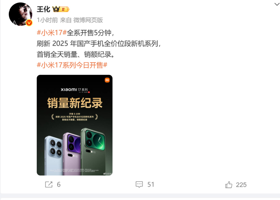Open comments via speech bubble icon
The width and height of the screenshot is (280, 200).
(x=139, y=184)
